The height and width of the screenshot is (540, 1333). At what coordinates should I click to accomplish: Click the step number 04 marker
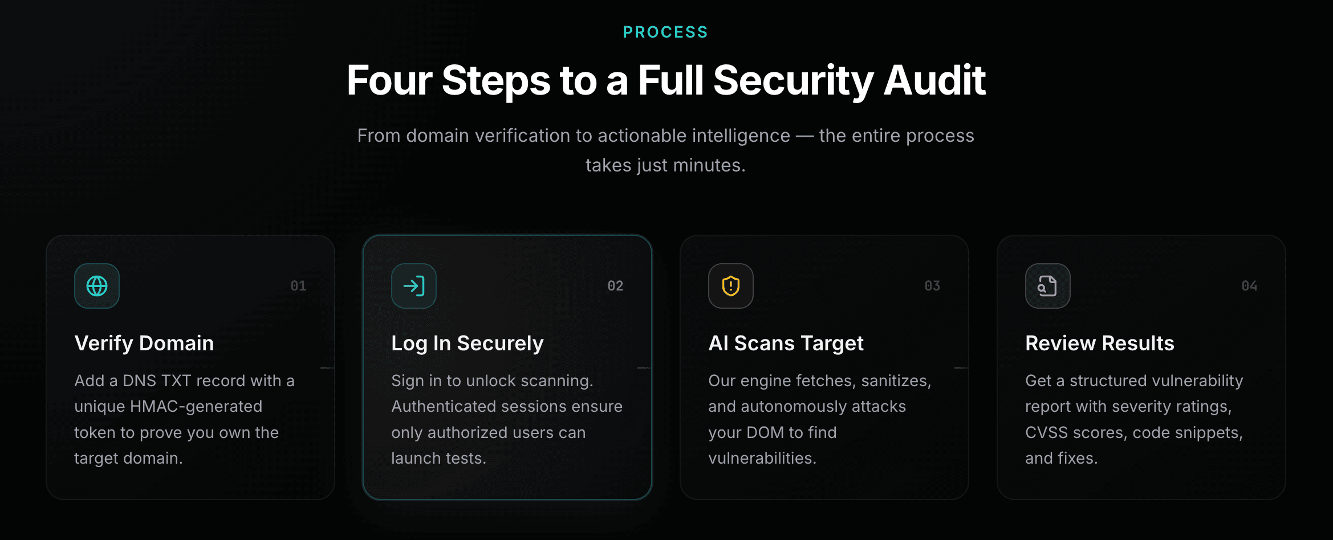click(1249, 286)
